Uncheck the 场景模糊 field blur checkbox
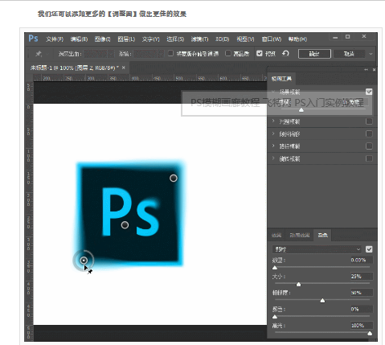 coord(369,92)
